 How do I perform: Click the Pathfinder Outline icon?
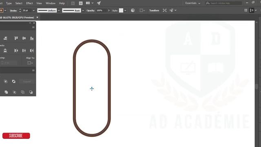[23, 92]
